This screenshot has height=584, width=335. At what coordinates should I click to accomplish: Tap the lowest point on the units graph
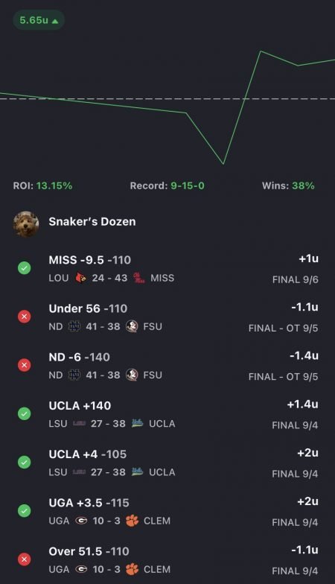pyautogui.click(x=223, y=164)
